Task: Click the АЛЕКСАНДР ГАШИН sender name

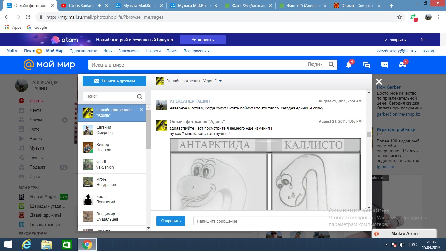Action: point(190,101)
